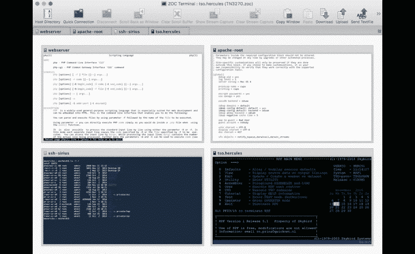Click the apache-root thumbnail title icon
The width and height of the screenshot is (415, 254).
[x=214, y=50]
